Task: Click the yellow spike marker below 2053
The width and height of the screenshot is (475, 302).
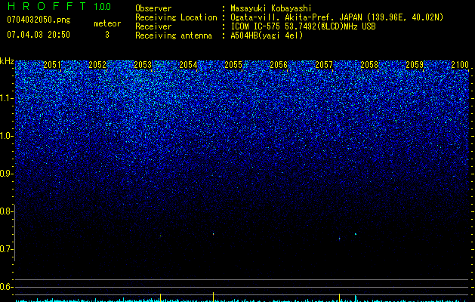Action: 160,297
